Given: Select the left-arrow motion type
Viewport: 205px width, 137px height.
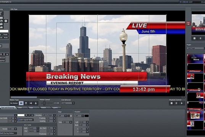Looking at the screenshot, I should click(21, 103).
